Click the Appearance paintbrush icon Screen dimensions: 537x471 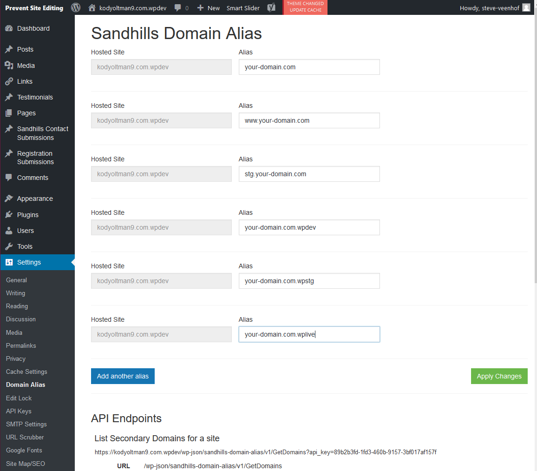(x=9, y=199)
